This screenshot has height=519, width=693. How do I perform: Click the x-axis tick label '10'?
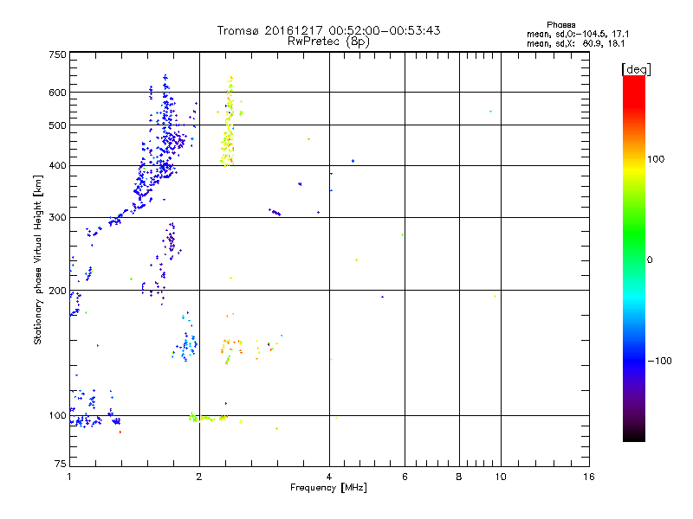point(501,477)
